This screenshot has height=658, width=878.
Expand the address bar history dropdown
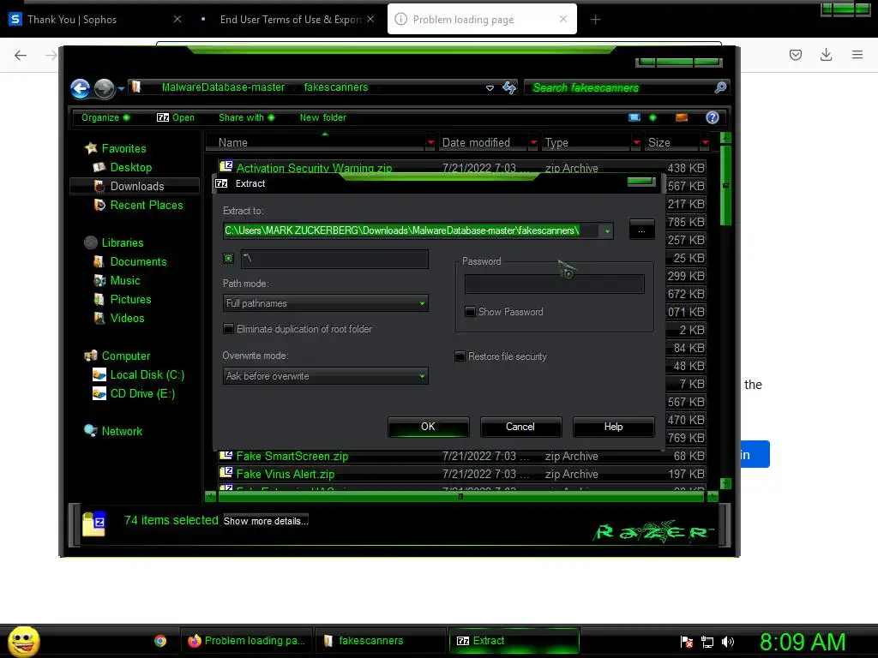coord(490,88)
